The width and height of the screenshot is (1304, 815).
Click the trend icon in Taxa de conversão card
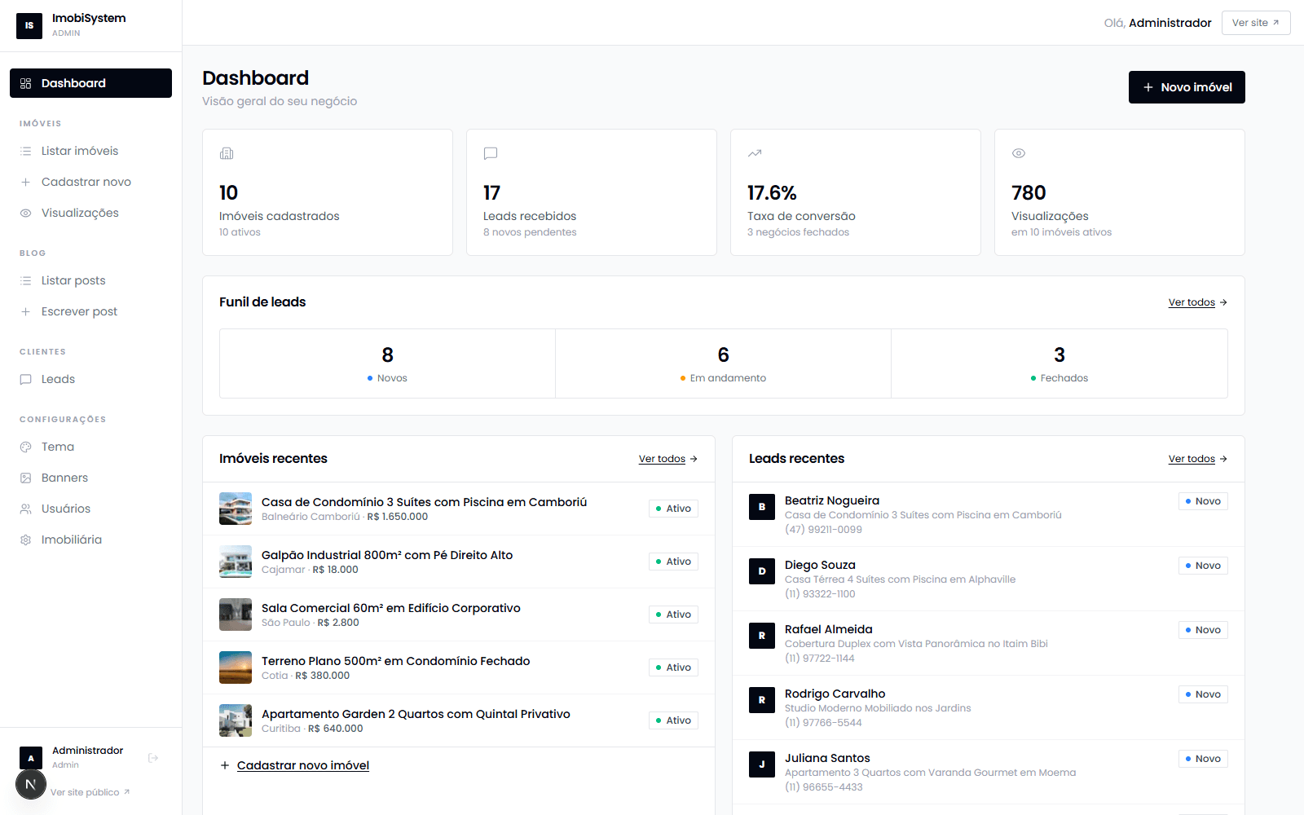click(x=755, y=153)
